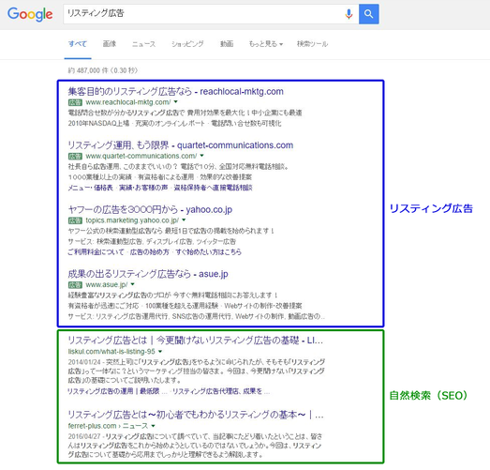Open result リスティング広告とは～初心者でもわかるリスティングの基本～

tap(196, 415)
